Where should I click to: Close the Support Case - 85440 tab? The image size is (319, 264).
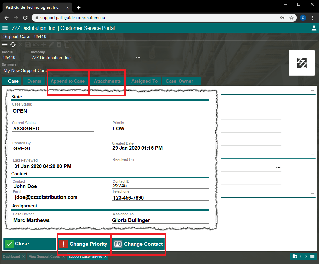[x=105, y=257]
